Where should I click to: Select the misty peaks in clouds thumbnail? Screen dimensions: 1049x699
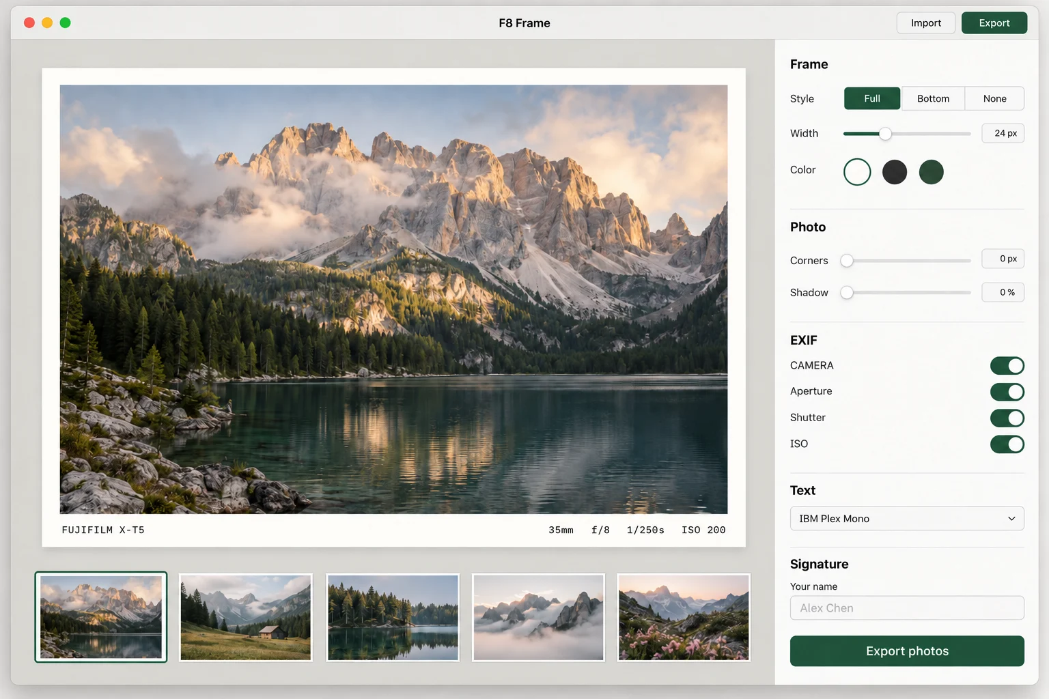coord(539,617)
